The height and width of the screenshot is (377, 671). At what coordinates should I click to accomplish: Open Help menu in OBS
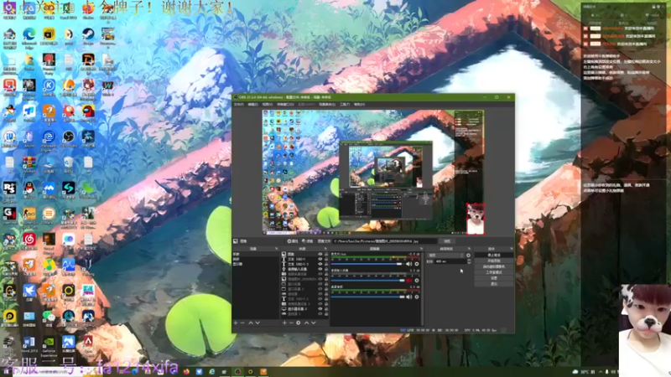point(360,104)
